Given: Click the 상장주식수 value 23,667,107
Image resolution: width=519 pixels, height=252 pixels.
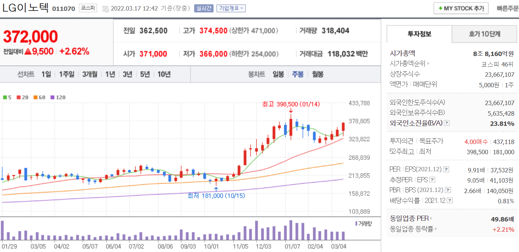Looking at the screenshot, I should tap(500, 74).
